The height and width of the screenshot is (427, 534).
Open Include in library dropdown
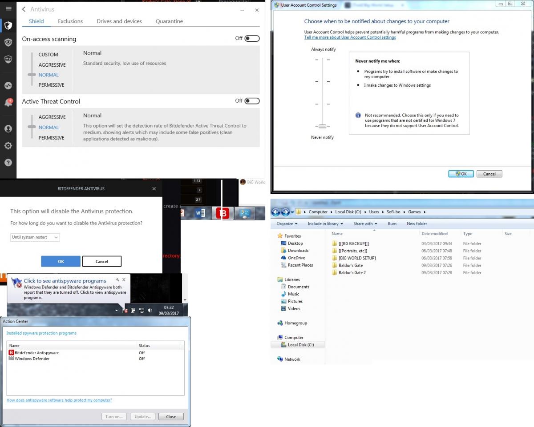[x=325, y=223]
